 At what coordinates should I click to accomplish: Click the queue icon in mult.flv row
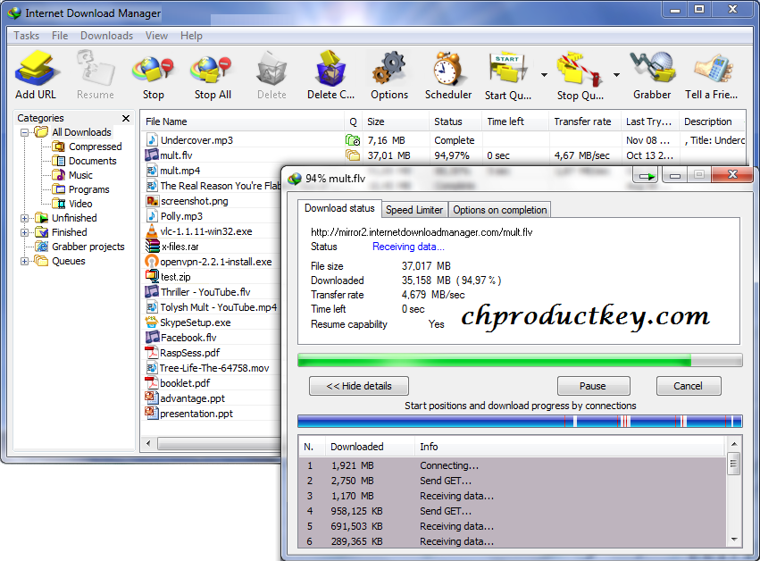pyautogui.click(x=353, y=155)
